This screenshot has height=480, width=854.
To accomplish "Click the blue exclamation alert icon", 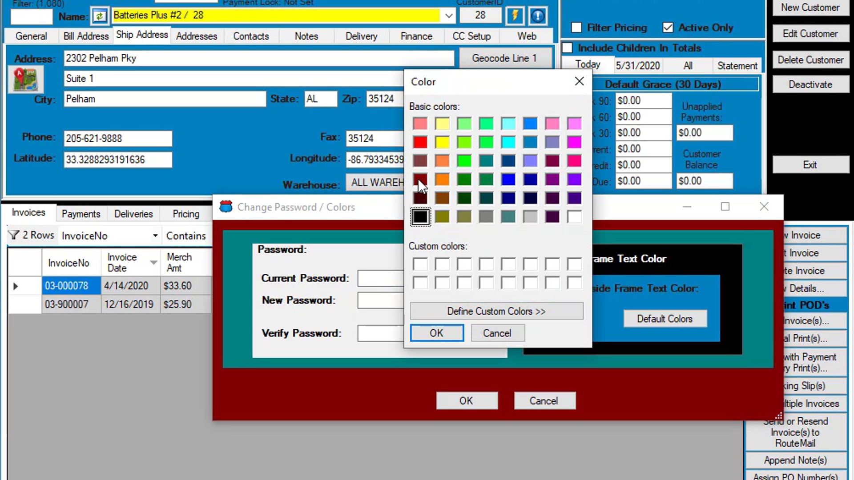I will (x=538, y=16).
